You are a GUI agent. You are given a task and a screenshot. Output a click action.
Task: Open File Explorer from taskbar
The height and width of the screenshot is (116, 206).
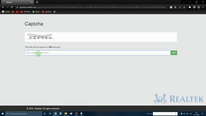click(x=66, y=114)
